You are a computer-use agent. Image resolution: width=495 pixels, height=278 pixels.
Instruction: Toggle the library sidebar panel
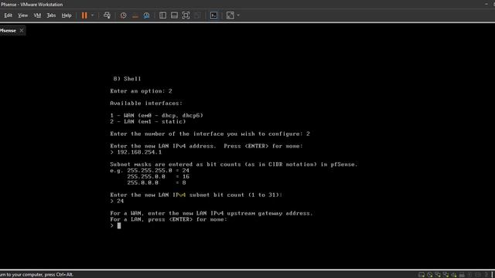click(x=162, y=15)
